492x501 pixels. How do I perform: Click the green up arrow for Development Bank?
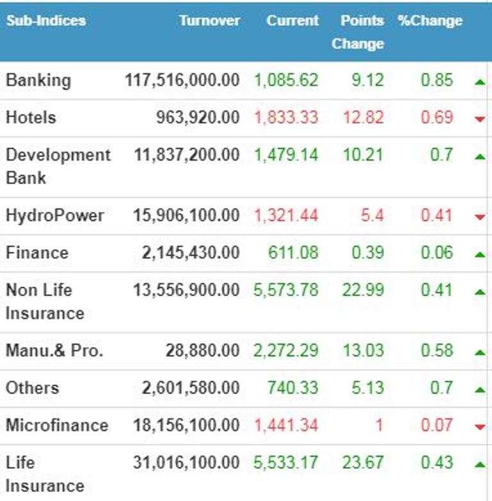point(479,156)
